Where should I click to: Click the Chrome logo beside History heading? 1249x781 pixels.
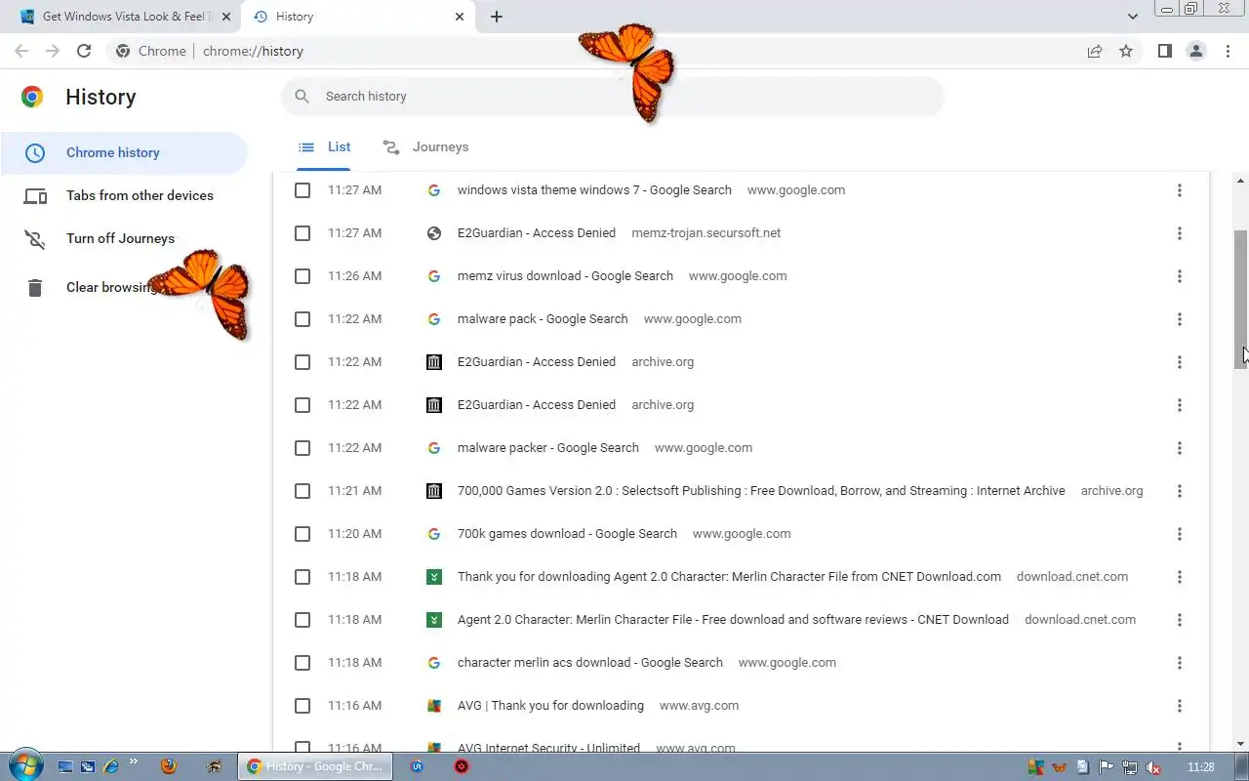click(x=32, y=97)
